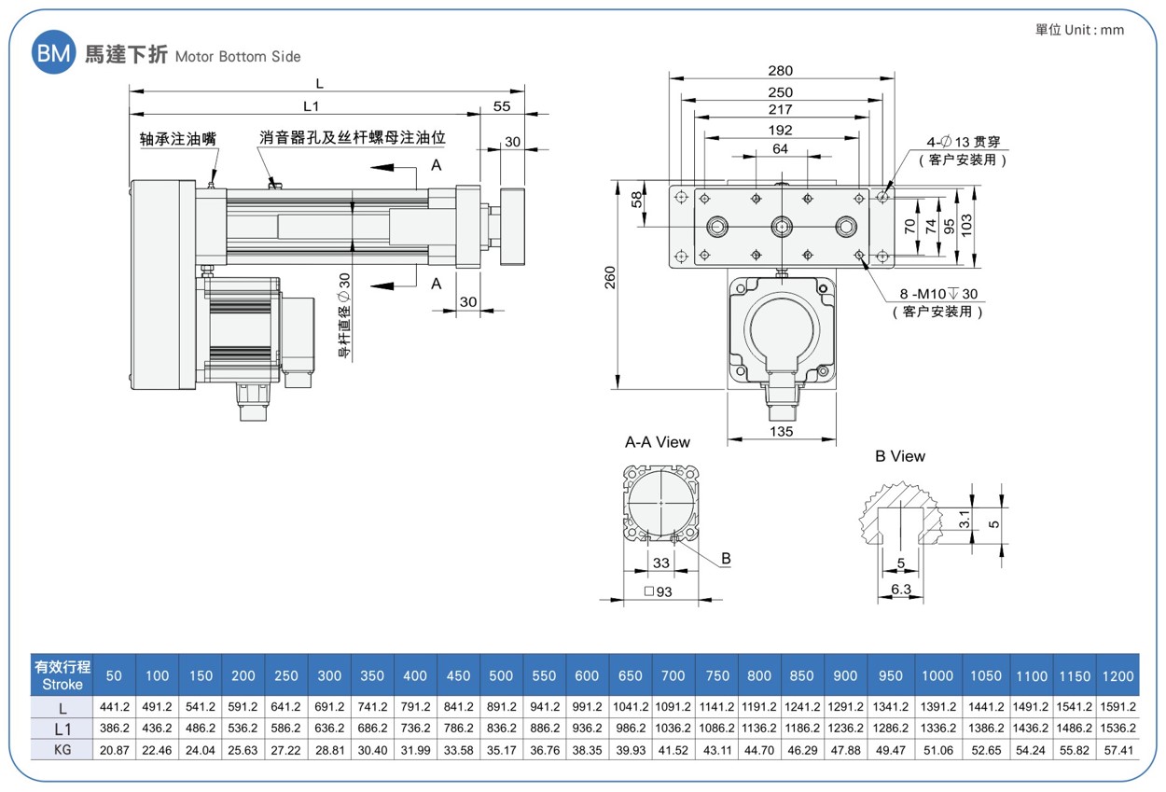
Task: Click the KG value 20.87
Action: point(115,749)
